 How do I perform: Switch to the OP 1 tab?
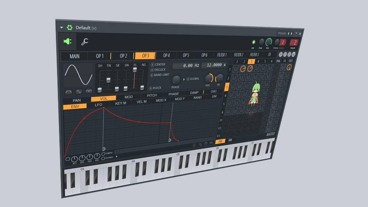point(100,56)
